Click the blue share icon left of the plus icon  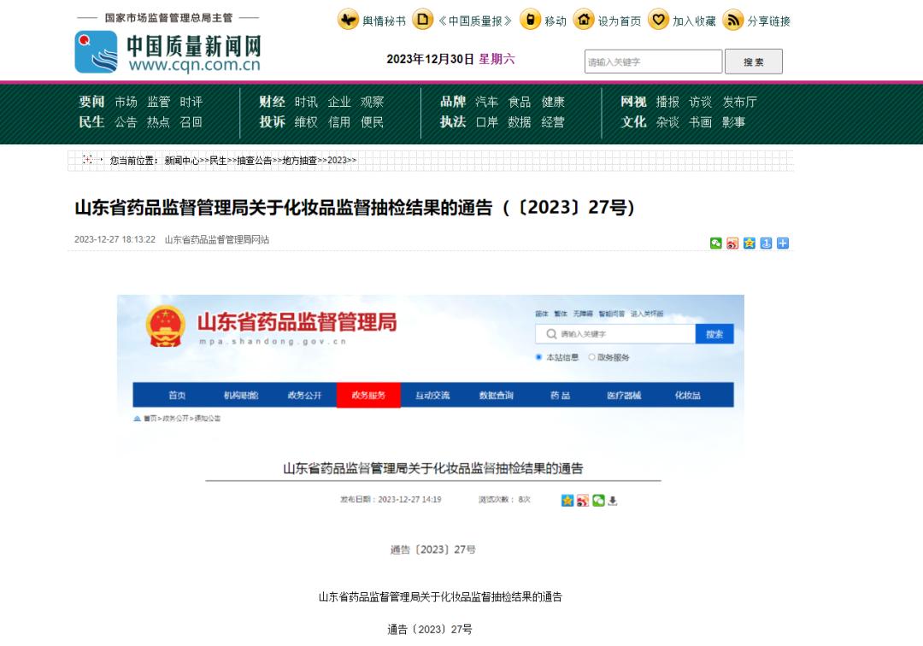(766, 243)
